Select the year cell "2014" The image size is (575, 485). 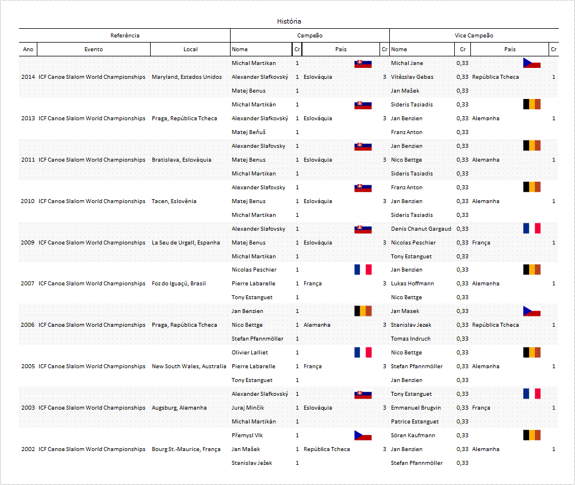[28, 77]
